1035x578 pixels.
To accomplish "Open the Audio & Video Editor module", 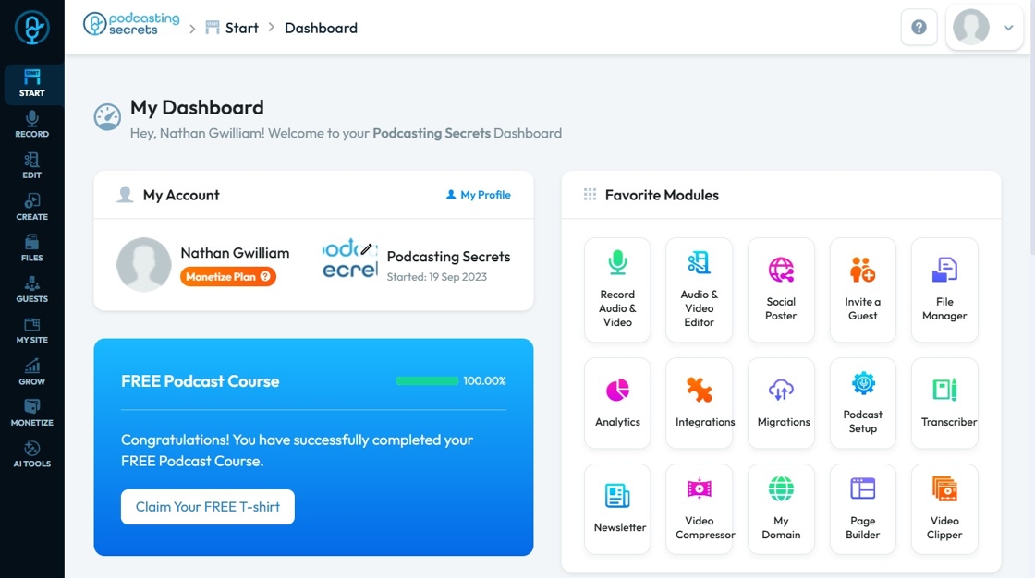I will coord(699,289).
